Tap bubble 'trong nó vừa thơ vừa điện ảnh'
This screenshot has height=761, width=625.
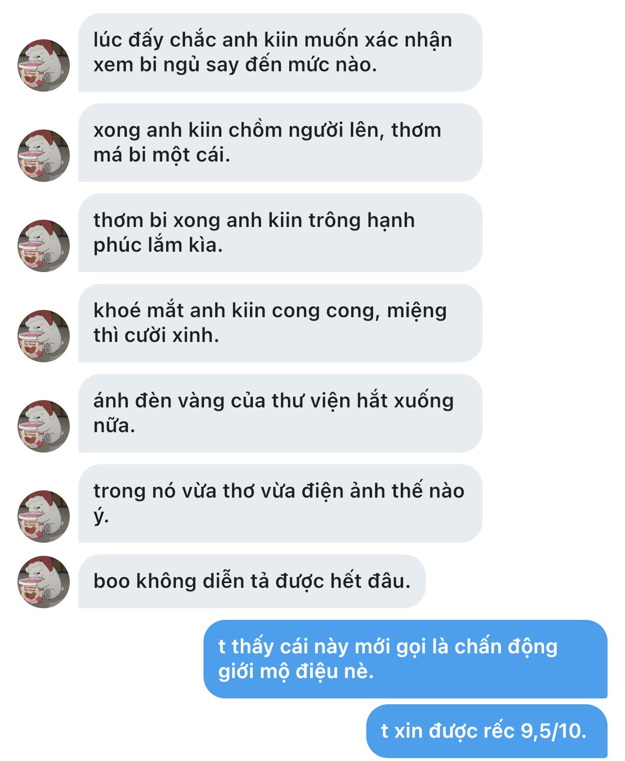[281, 503]
